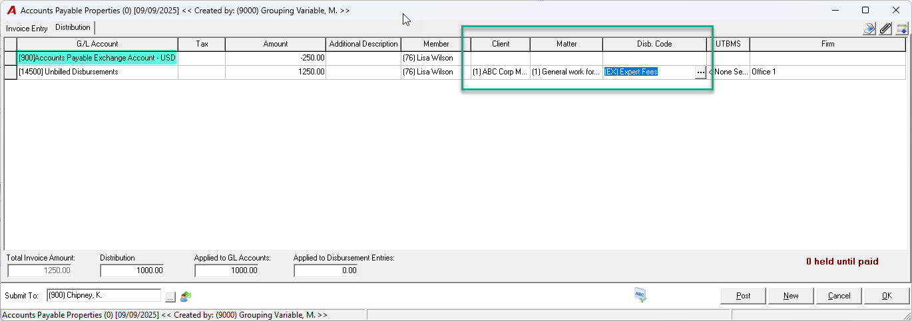Click the row selector of Unbilled Disbursements row
The width and height of the screenshot is (912, 321).
pos(11,72)
